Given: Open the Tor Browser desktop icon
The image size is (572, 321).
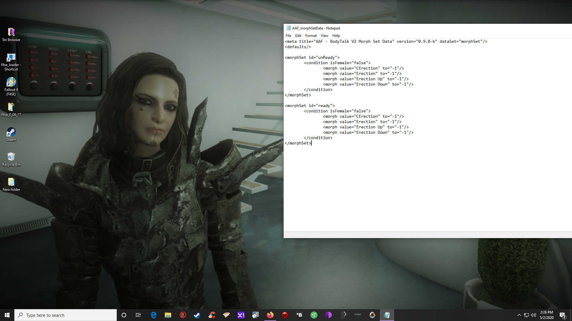Looking at the screenshot, I should (11, 34).
